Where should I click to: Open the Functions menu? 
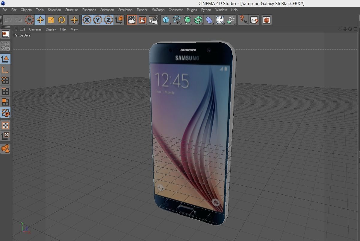point(89,10)
